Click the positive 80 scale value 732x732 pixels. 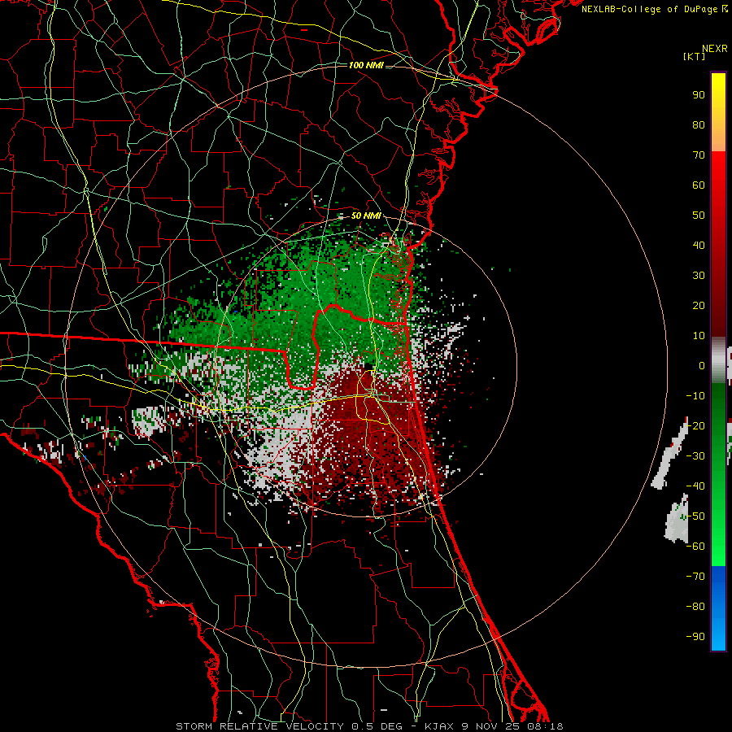click(699, 125)
